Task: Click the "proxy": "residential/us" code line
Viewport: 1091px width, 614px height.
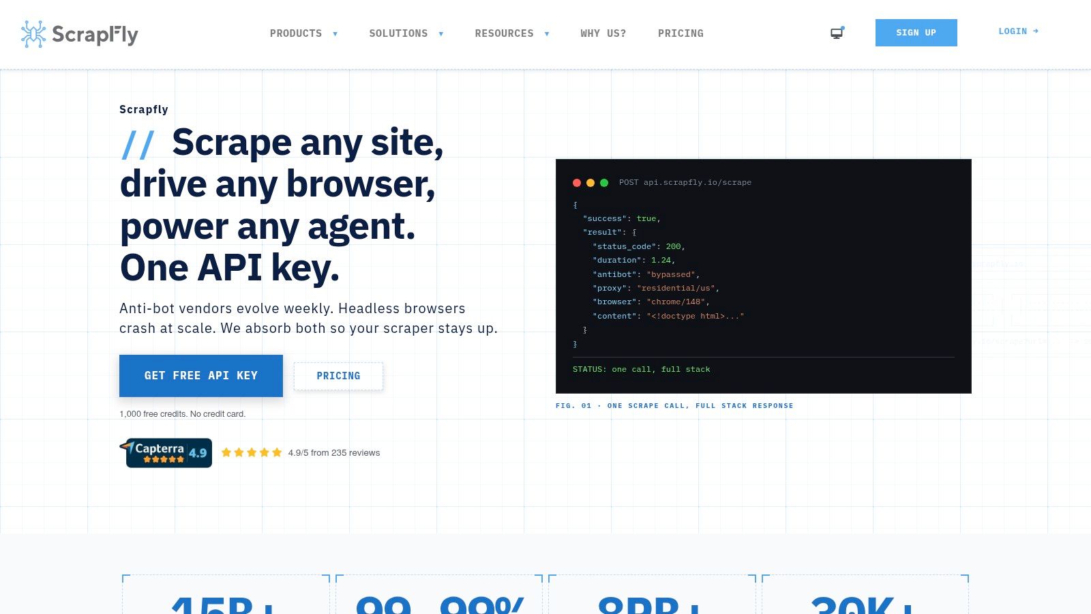Action: (x=656, y=289)
